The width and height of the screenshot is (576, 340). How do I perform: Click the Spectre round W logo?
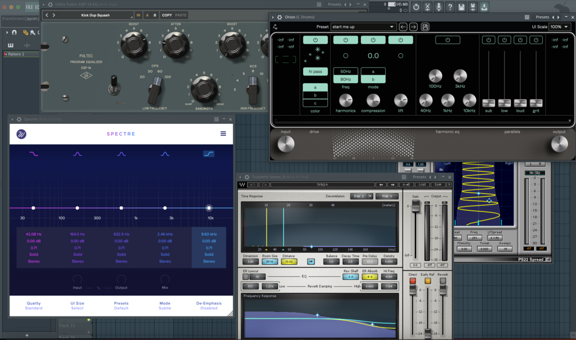[x=21, y=134]
